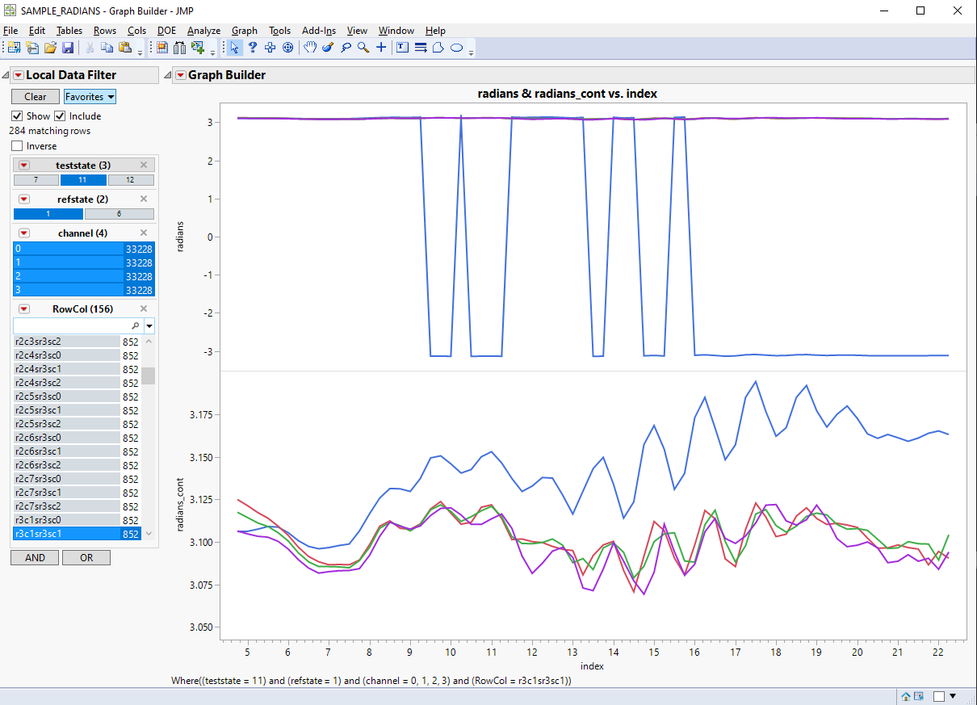This screenshot has width=977, height=705.
Task: Open the Analyze menu
Action: click(203, 31)
